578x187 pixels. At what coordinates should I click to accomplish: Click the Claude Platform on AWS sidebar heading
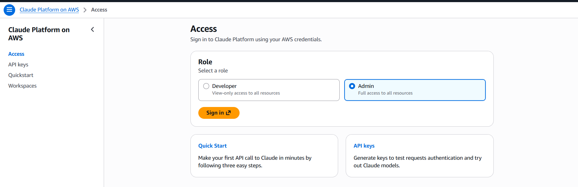coord(39,34)
